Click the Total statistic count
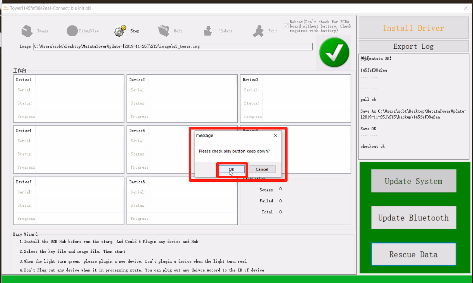 (x=280, y=212)
